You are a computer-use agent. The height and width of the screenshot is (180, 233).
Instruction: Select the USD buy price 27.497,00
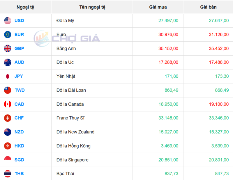point(168,20)
